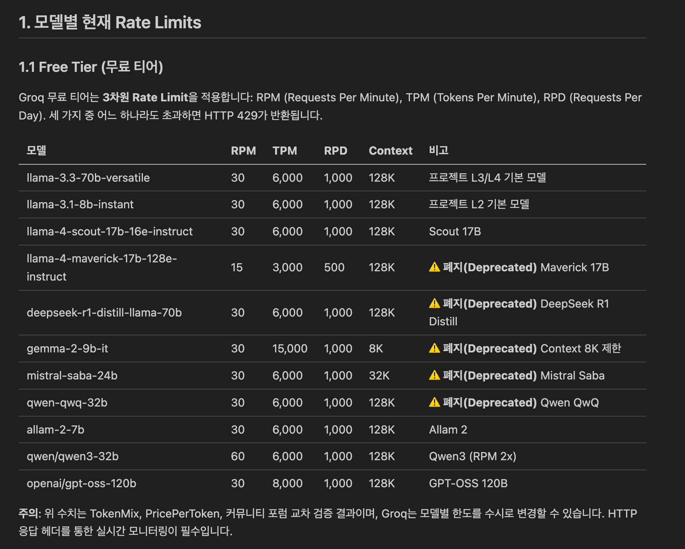The width and height of the screenshot is (685, 549).
Task: Select Context '128K' in the qwen/qwen3-32b row
Action: 382,456
